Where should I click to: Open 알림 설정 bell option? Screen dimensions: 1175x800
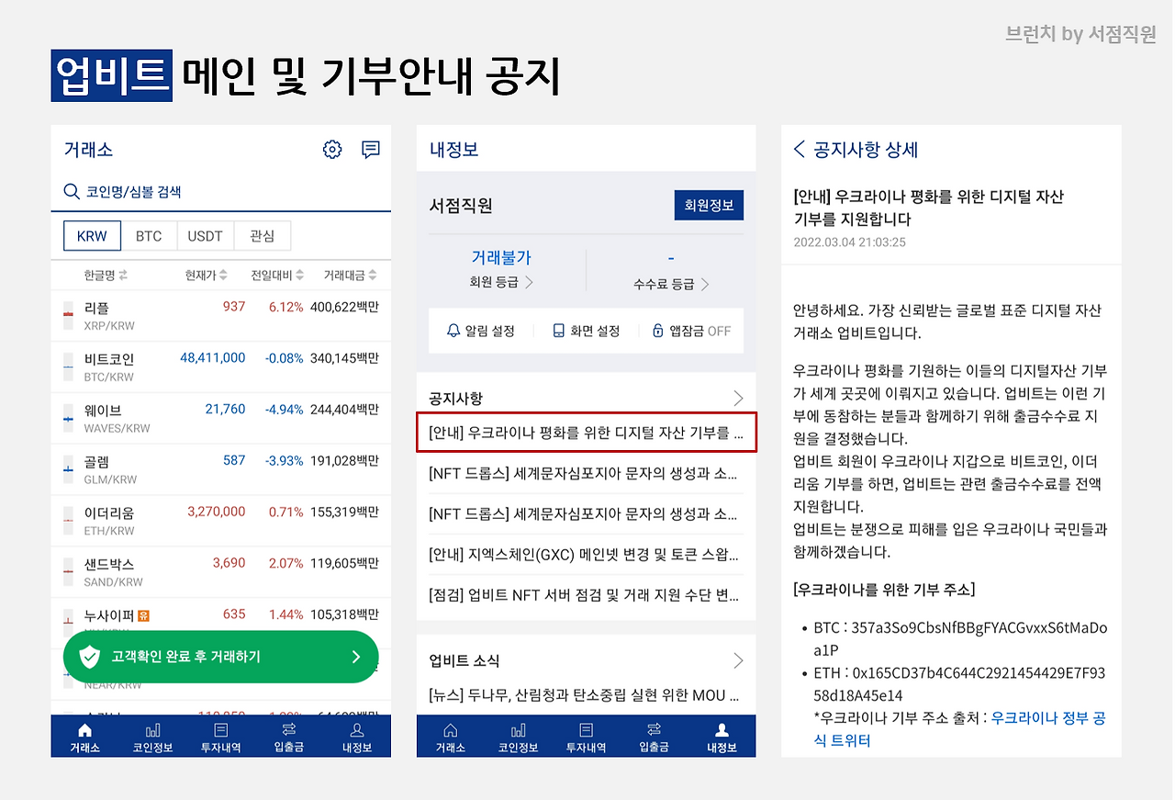480,331
